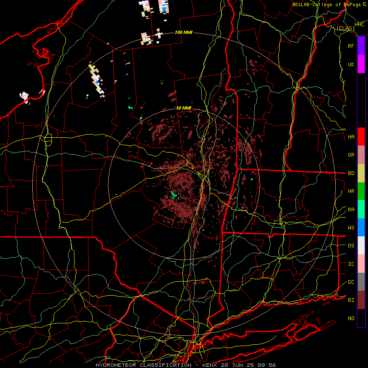Click the 'BD' legend label
Image resolution: width=368 pixels, height=368 pixels.
(x=351, y=173)
